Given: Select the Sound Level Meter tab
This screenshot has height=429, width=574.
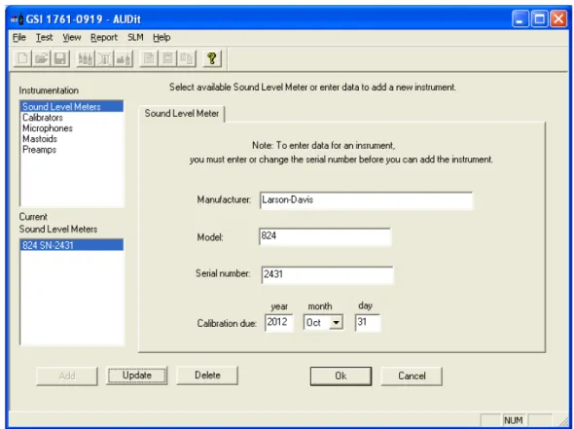Looking at the screenshot, I should (182, 114).
